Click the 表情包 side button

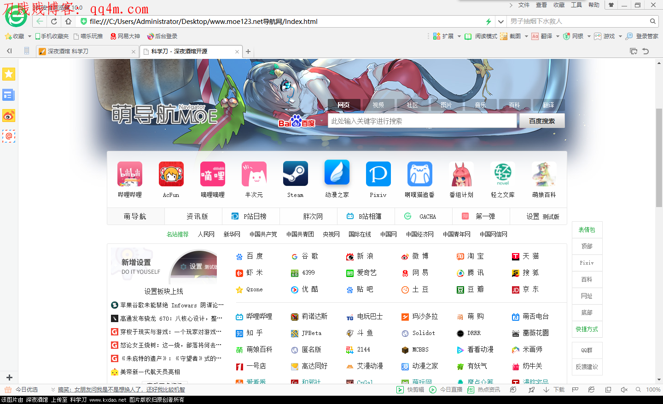click(587, 230)
